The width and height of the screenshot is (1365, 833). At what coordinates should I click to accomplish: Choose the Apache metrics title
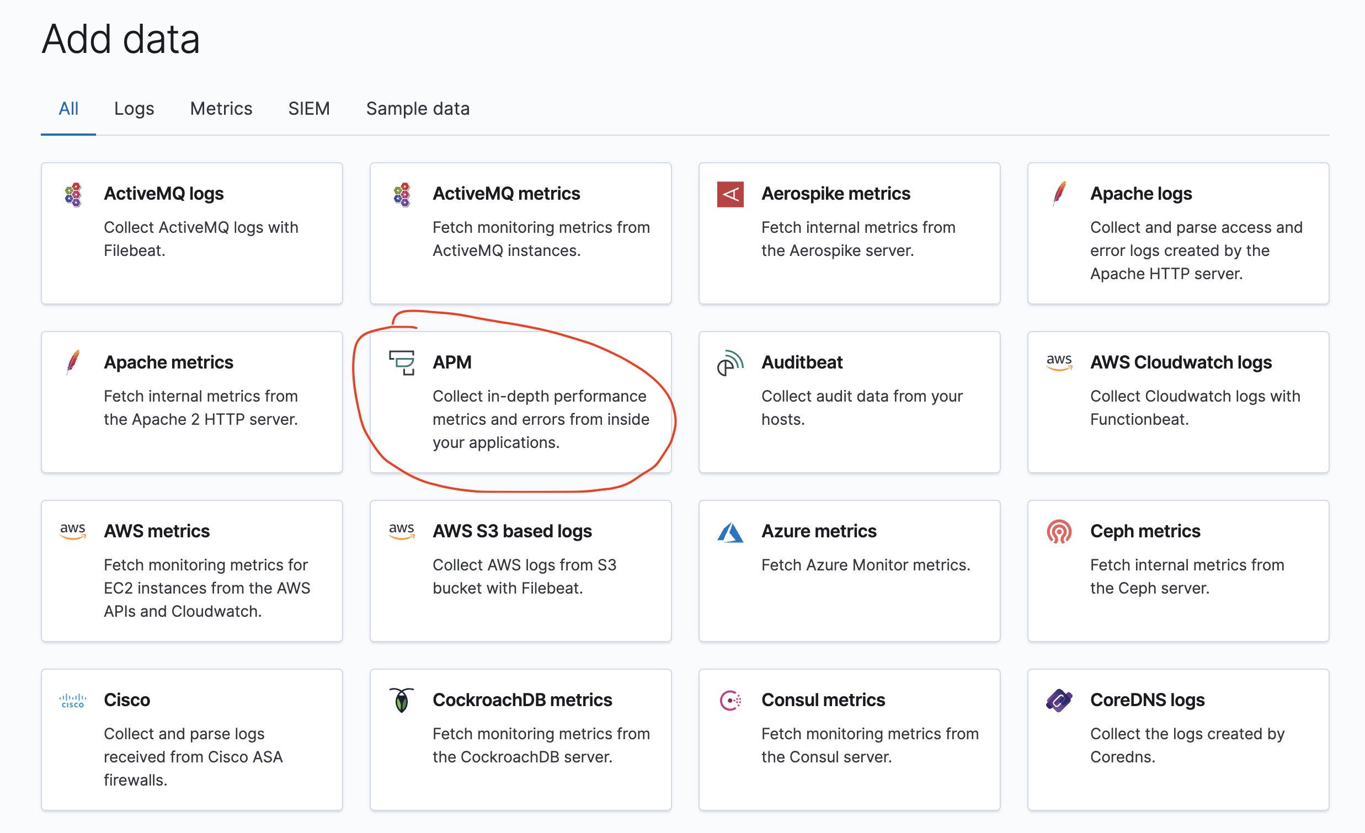(x=168, y=362)
